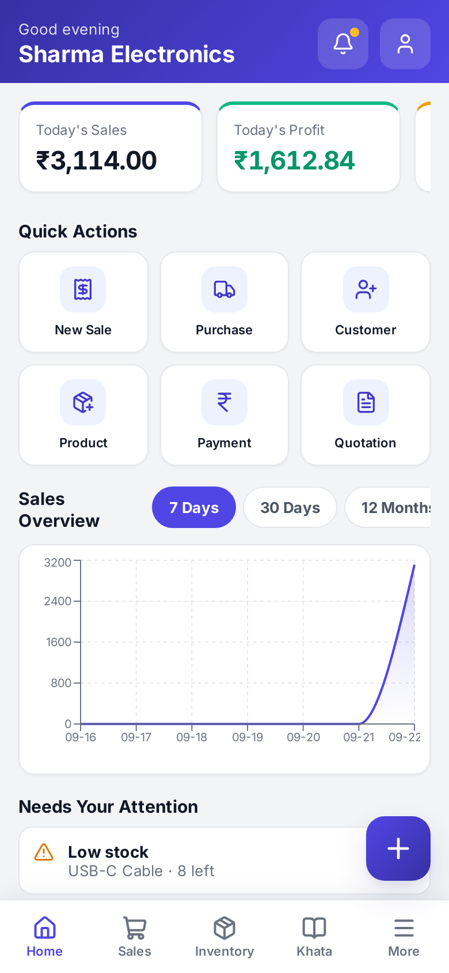Tap the New Sale receipt icon
The width and height of the screenshot is (449, 973).
[x=83, y=289]
